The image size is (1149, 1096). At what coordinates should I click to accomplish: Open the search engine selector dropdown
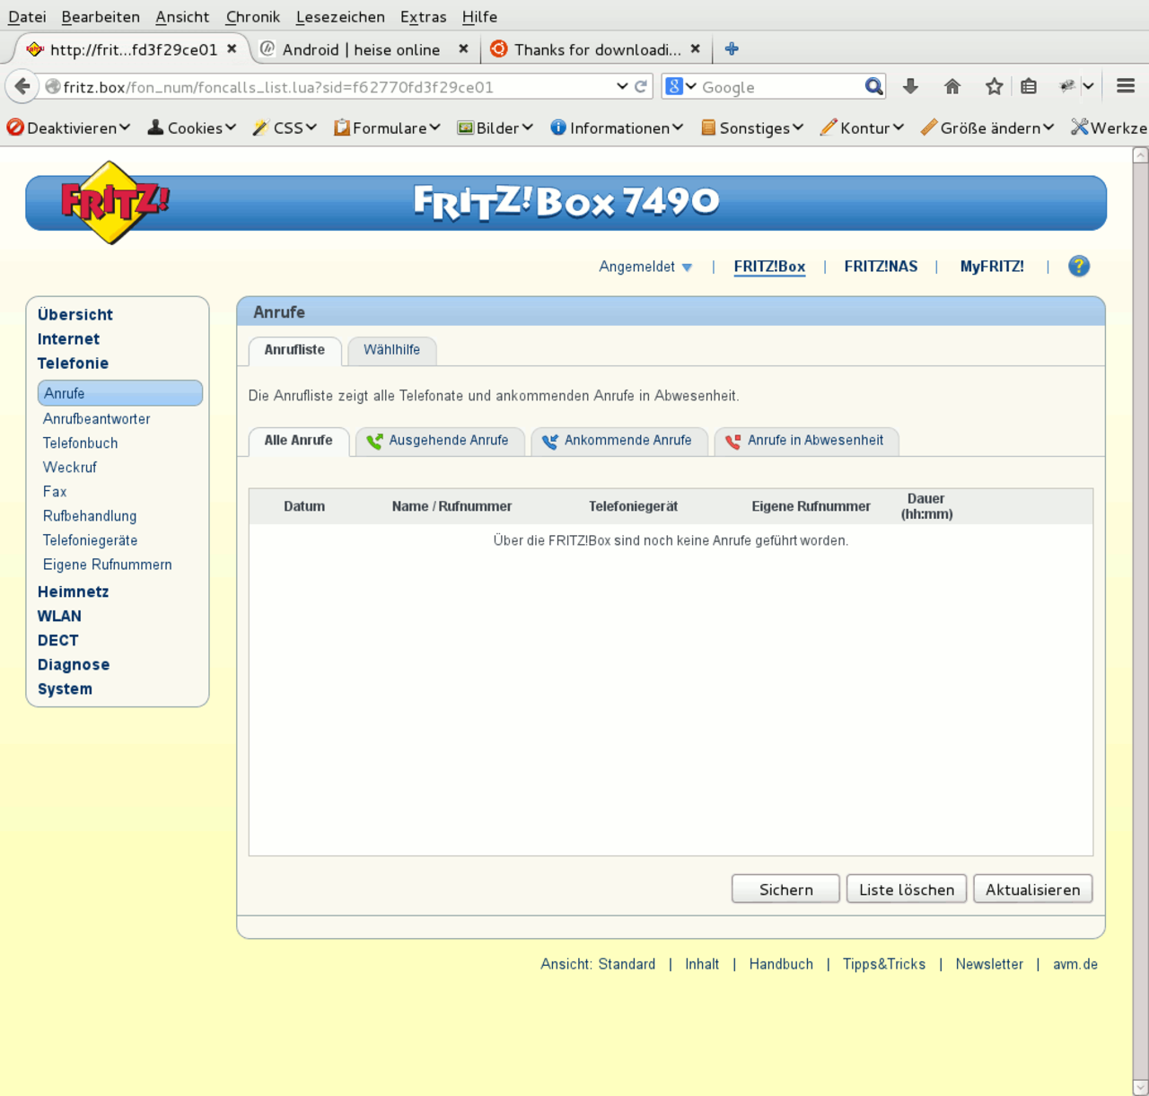(x=681, y=86)
